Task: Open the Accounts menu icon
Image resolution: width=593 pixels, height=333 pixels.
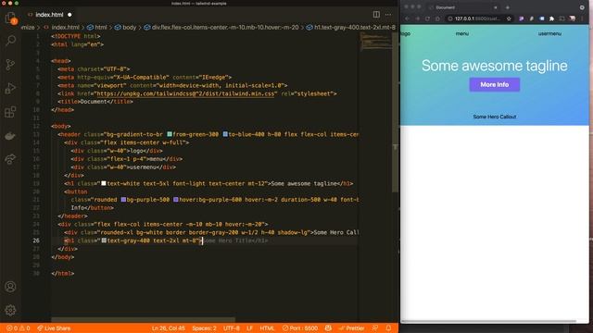Action: [x=10, y=287]
